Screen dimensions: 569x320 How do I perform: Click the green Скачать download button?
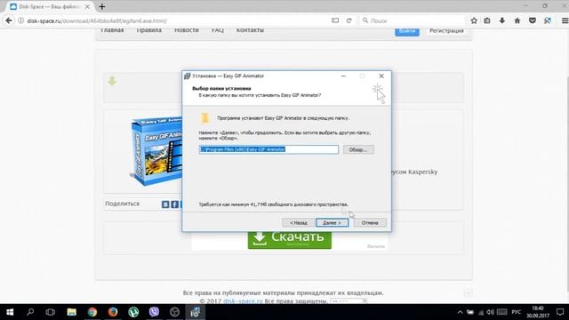pos(290,239)
